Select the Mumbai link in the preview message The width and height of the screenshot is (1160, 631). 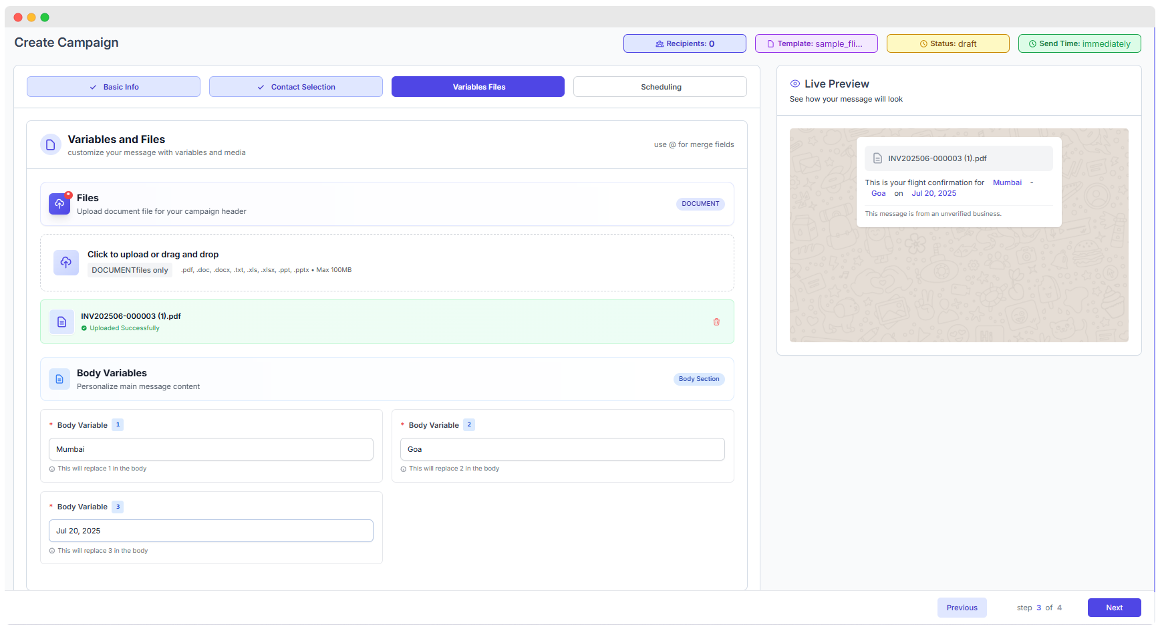click(x=1007, y=182)
